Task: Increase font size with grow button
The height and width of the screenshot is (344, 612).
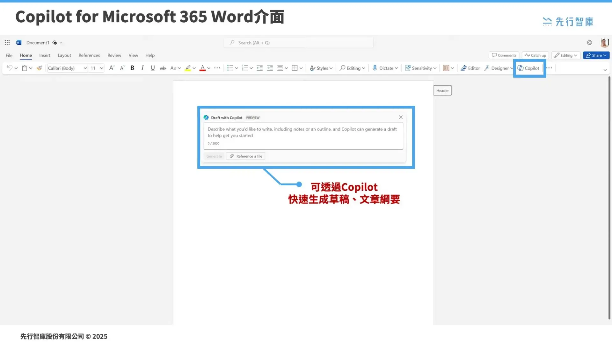Action: [x=112, y=68]
